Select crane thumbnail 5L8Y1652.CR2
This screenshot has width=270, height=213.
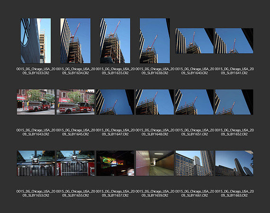pyautogui.click(x=234, y=102)
